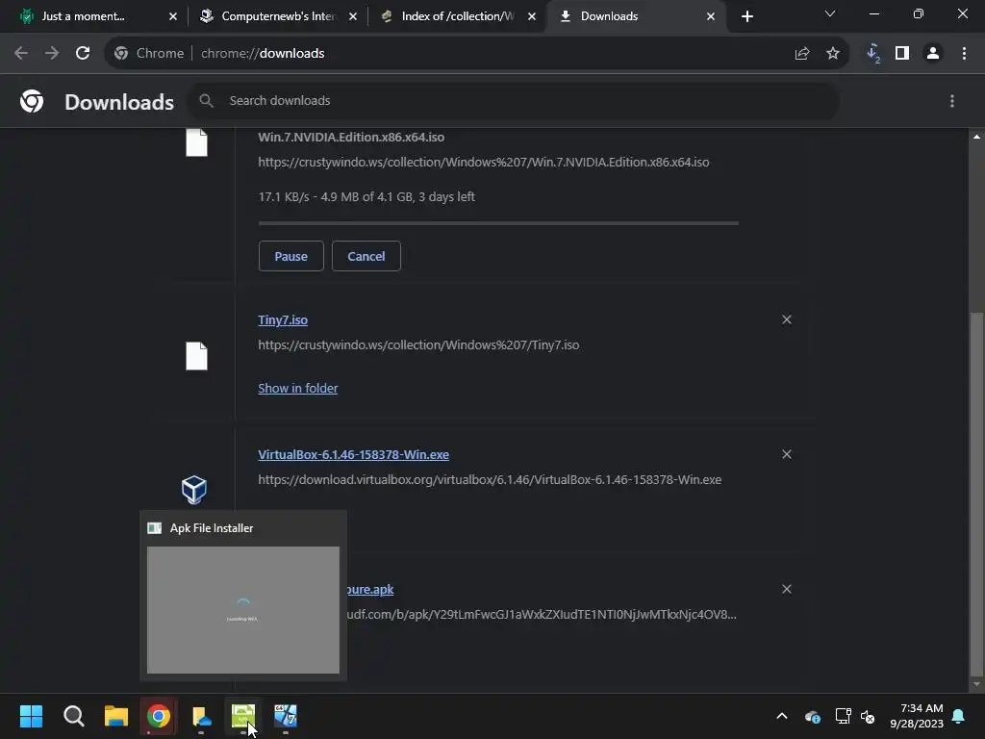The width and height of the screenshot is (985, 739).
Task: Open the Chrome profile icon
Action: coord(933,54)
